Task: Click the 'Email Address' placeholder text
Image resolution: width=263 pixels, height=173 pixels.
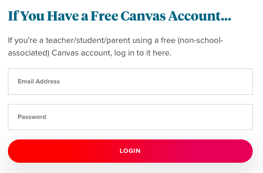Action: coord(39,82)
